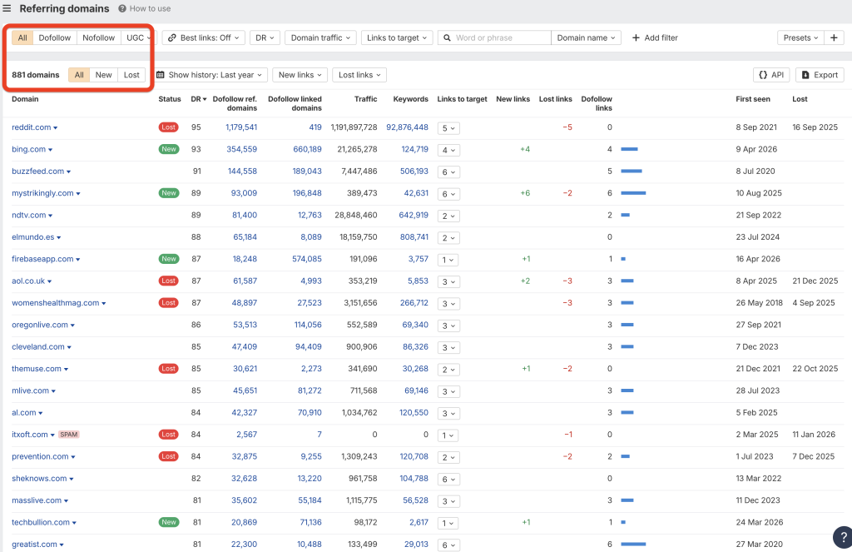The width and height of the screenshot is (852, 552).
Task: Click the Lost badge for womenshealthmag.com
Action: pos(168,303)
